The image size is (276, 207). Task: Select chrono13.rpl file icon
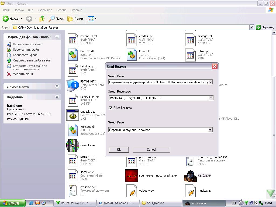73,40
